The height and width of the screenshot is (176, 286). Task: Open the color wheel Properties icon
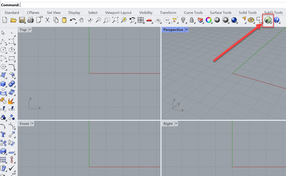(x=209, y=20)
